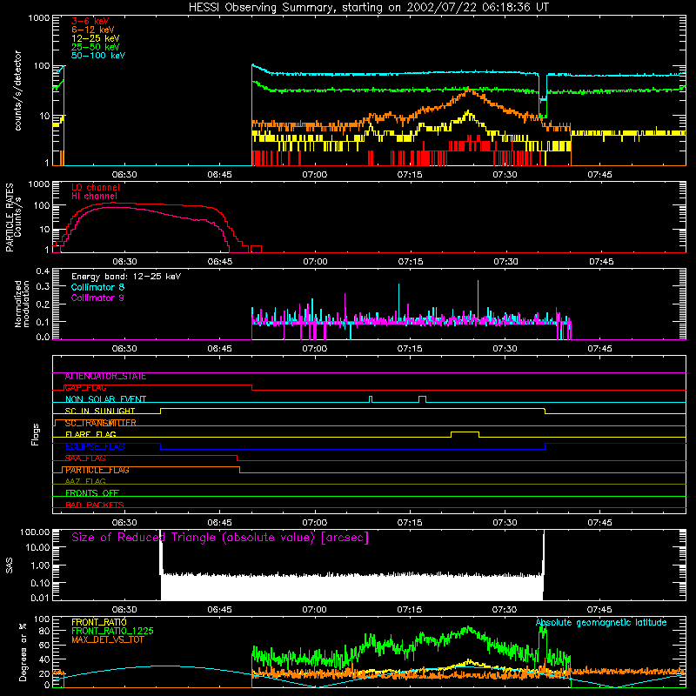This screenshot has height=696, width=696.
Task: Click 07:00 tick under the counts panel
Action: click(315, 175)
